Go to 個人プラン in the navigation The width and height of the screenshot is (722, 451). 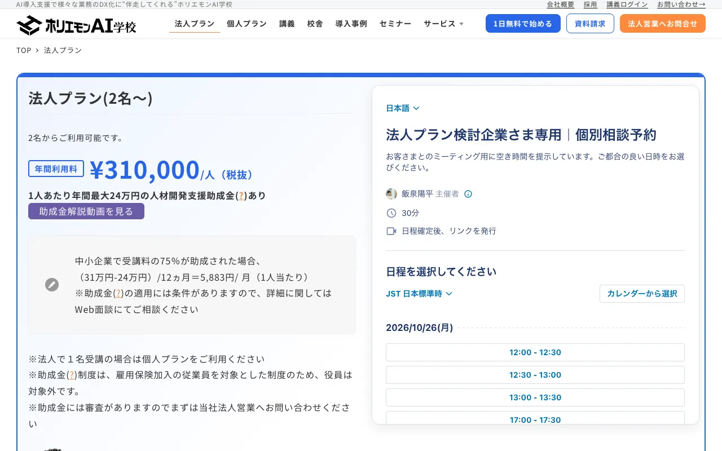[246, 24]
